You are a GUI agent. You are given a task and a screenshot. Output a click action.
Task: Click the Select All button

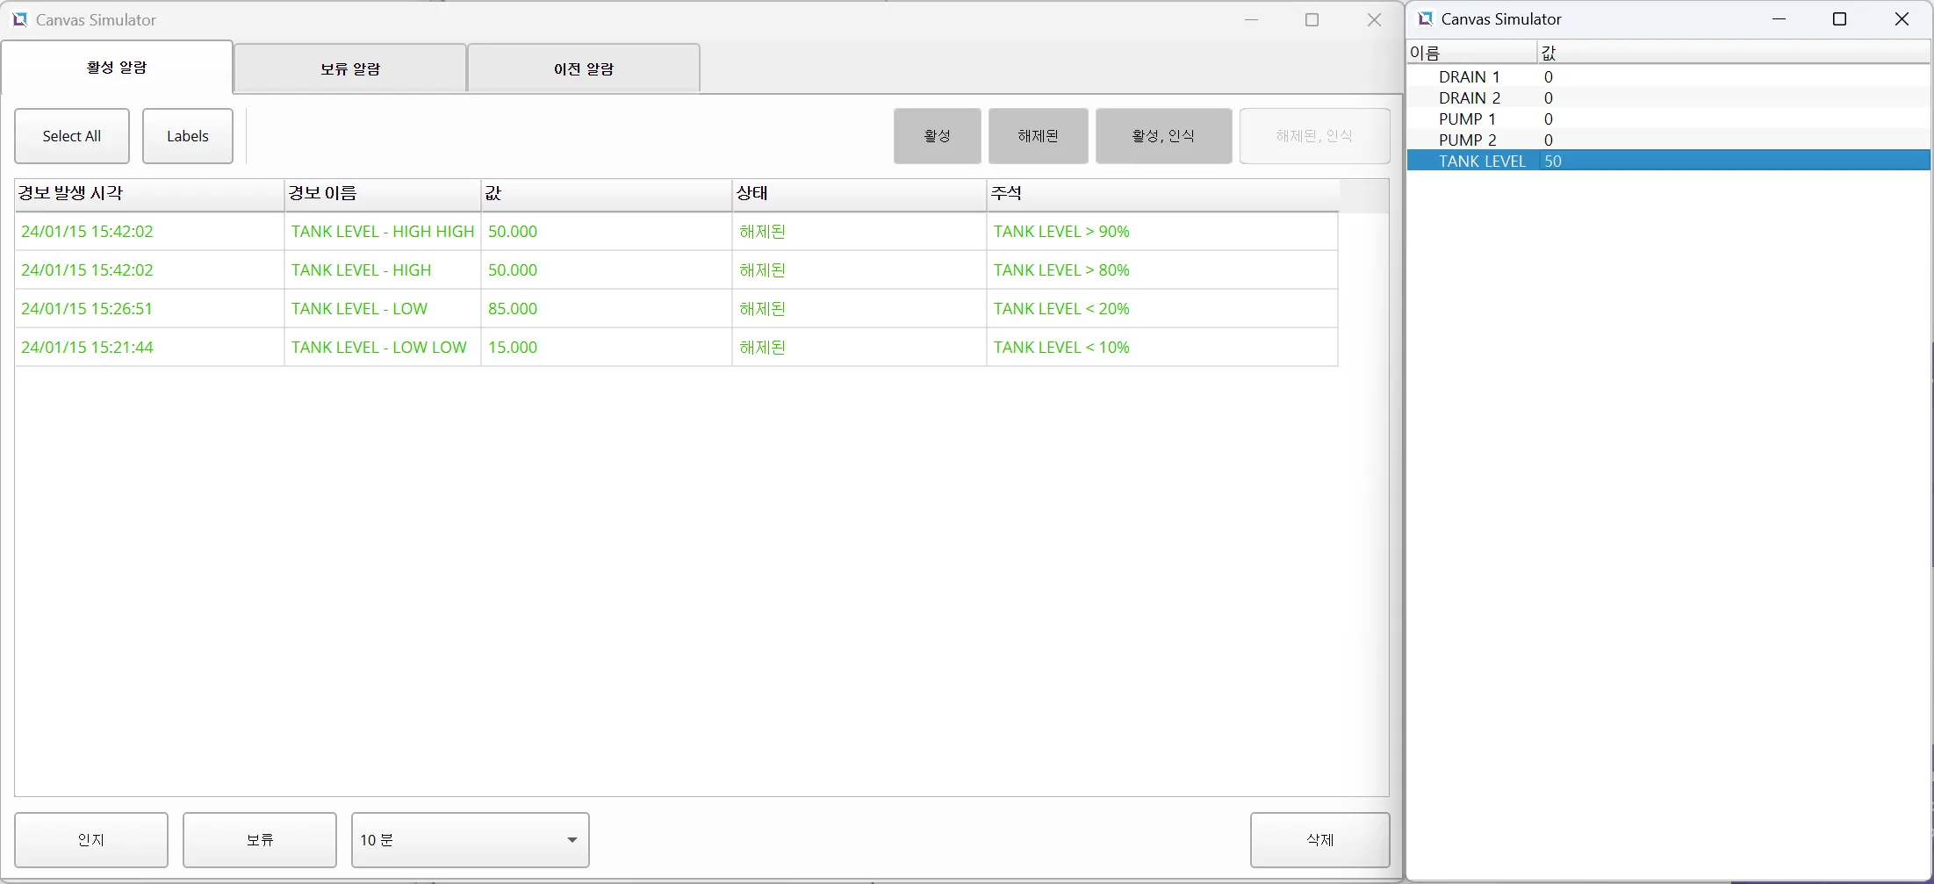pos(72,136)
